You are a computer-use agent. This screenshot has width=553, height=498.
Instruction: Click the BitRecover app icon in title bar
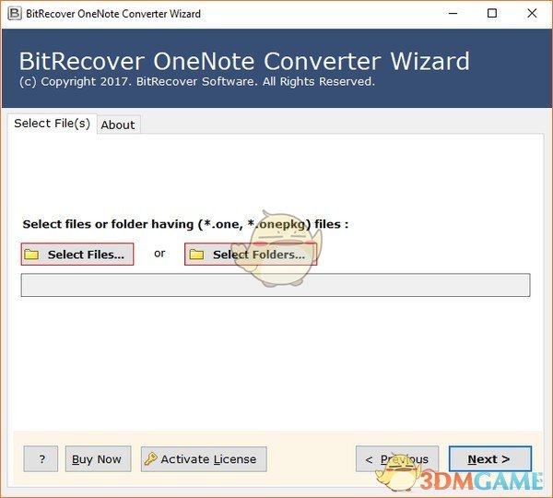(15, 14)
